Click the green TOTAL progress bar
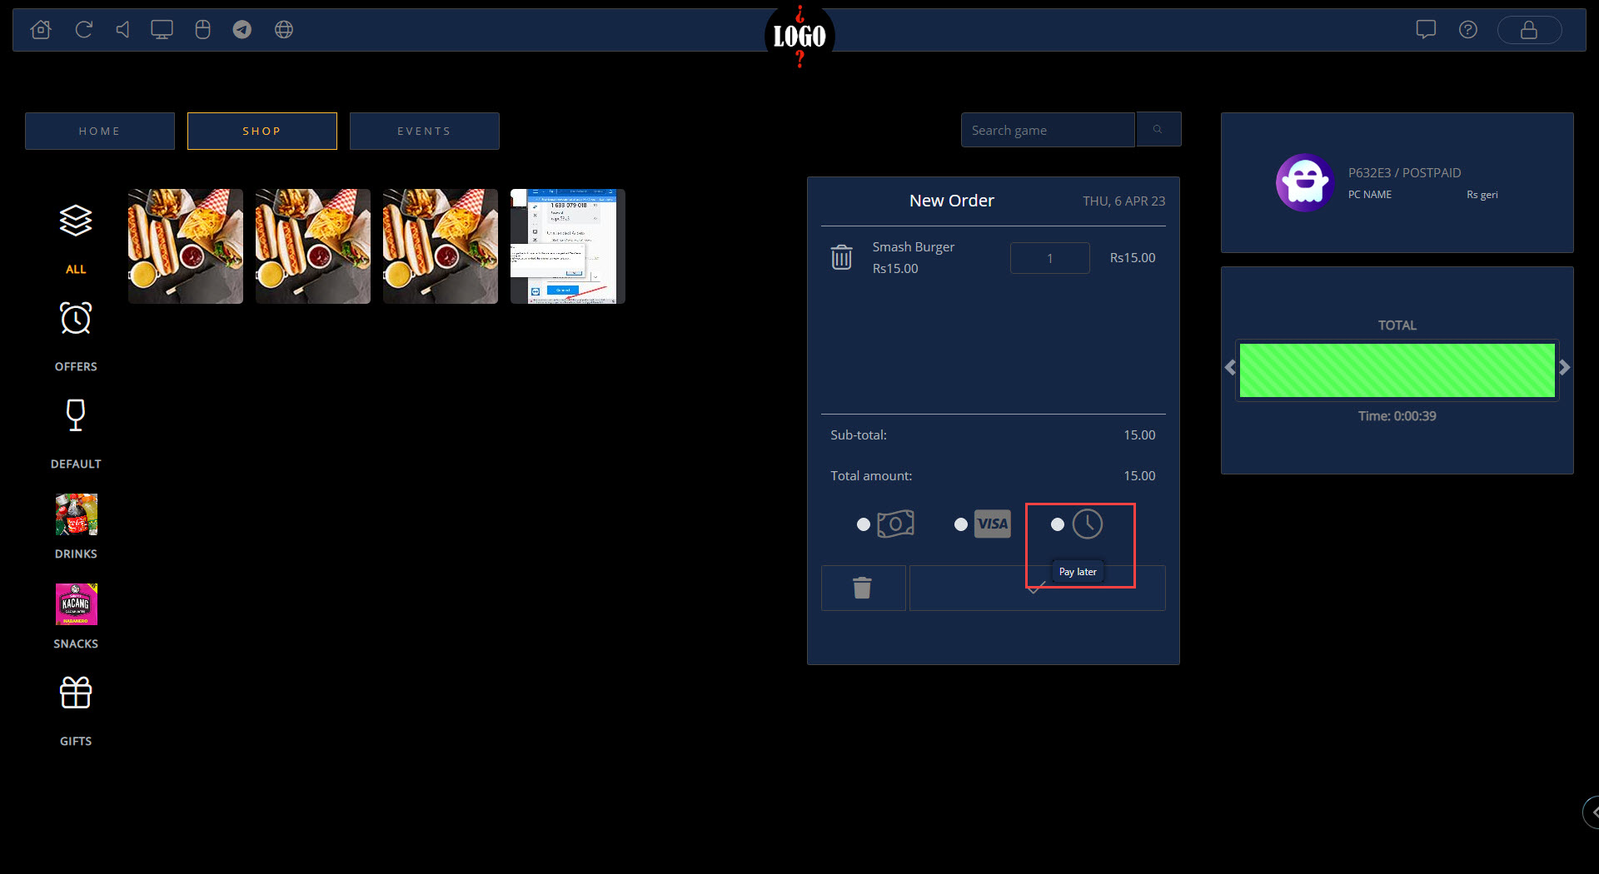This screenshot has width=1599, height=874. [x=1397, y=370]
